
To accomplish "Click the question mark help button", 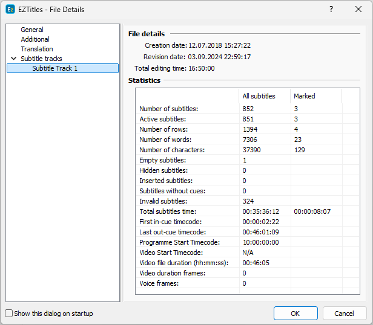I will coord(331,10).
